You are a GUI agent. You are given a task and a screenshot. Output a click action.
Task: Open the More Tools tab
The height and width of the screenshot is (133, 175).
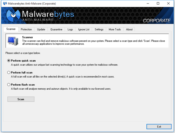[x=115, y=29]
